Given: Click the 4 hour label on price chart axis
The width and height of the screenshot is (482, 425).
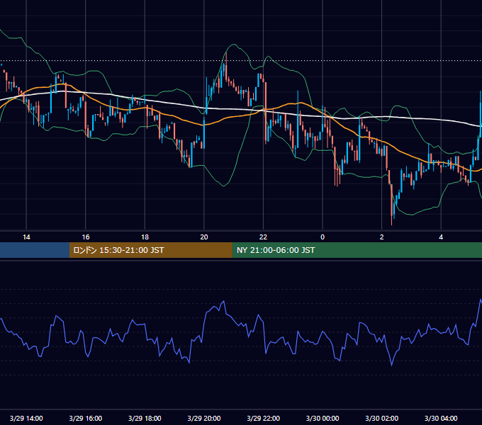Looking at the screenshot, I should (x=441, y=237).
